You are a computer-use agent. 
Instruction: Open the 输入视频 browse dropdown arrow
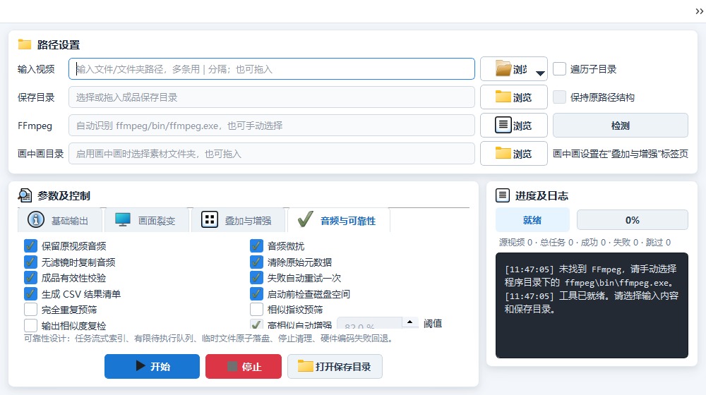coord(540,73)
